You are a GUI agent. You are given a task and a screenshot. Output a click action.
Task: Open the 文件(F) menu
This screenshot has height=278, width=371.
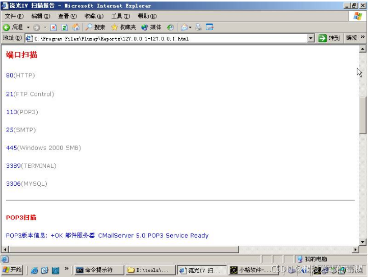tap(14, 16)
